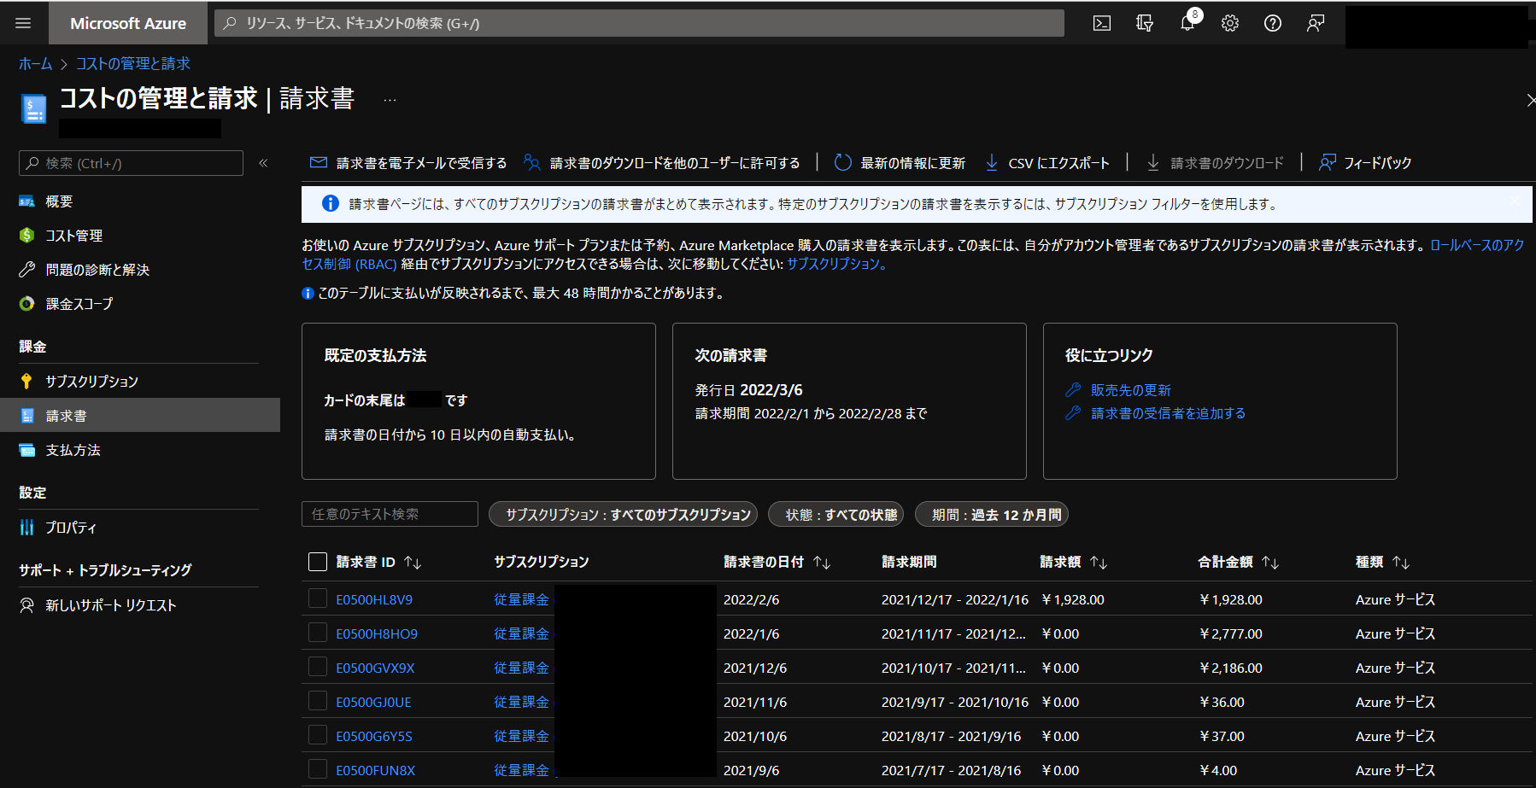
Task: Open the hamburger portal menu
Action: pyautogui.click(x=23, y=23)
